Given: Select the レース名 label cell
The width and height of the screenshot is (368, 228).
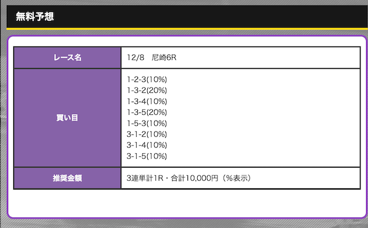Looking at the screenshot, I should coord(67,57).
